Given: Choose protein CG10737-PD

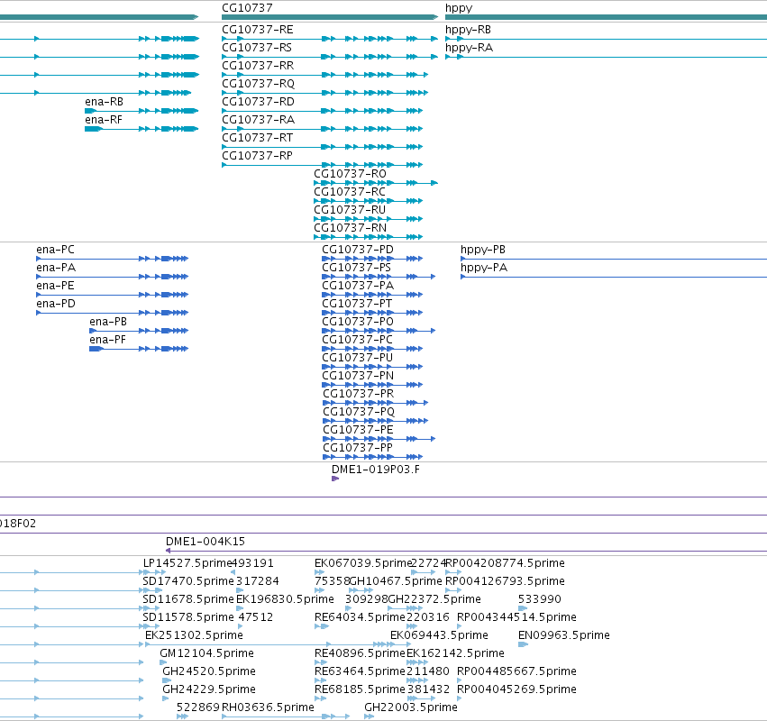Looking at the screenshot, I should pyautogui.click(x=358, y=250).
